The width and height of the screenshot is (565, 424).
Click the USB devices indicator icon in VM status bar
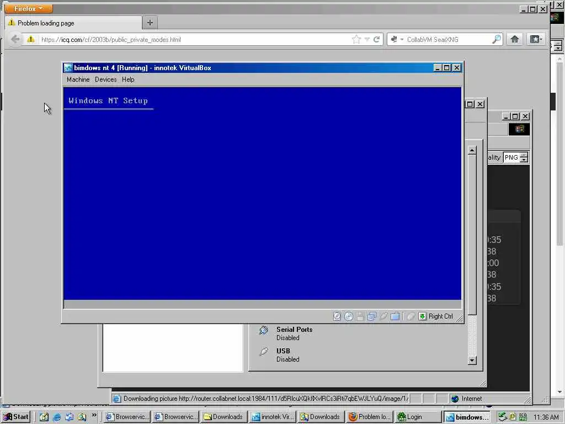pos(383,316)
